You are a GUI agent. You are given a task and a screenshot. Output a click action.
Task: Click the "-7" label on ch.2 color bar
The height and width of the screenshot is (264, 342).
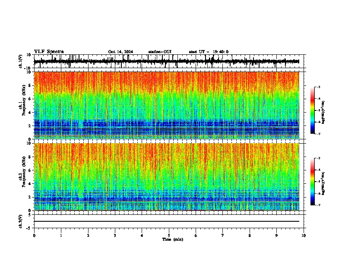tap(318, 205)
